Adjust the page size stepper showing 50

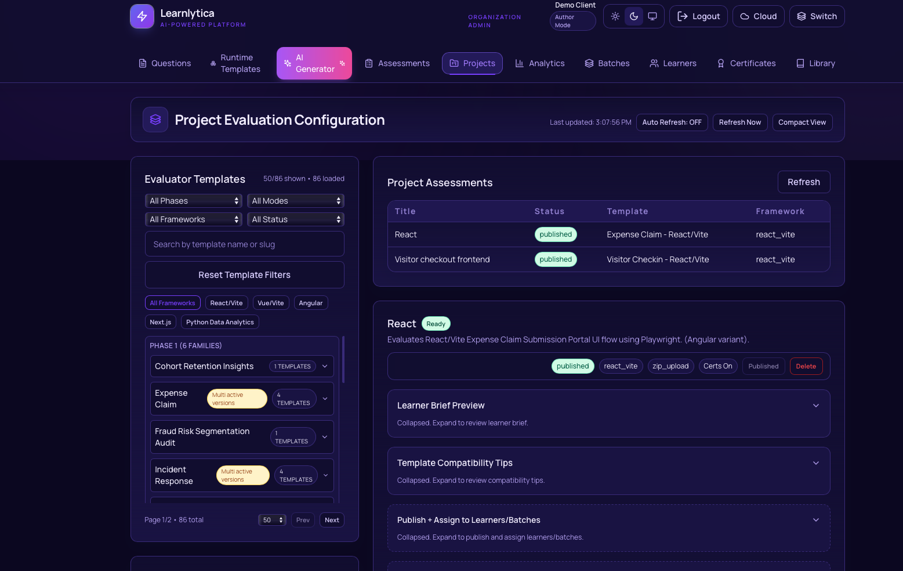pos(272,520)
